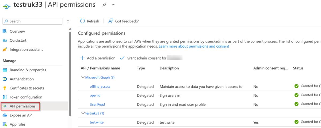
Task: Click the checkmark icon for Grant admin consent
Action: (122, 58)
